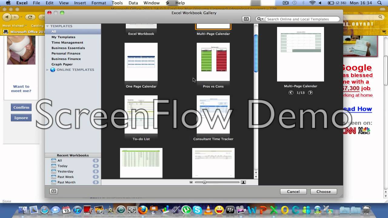Image resolution: width=388 pixels, height=218 pixels.
Task: Select Business Finance category
Action: point(66,59)
